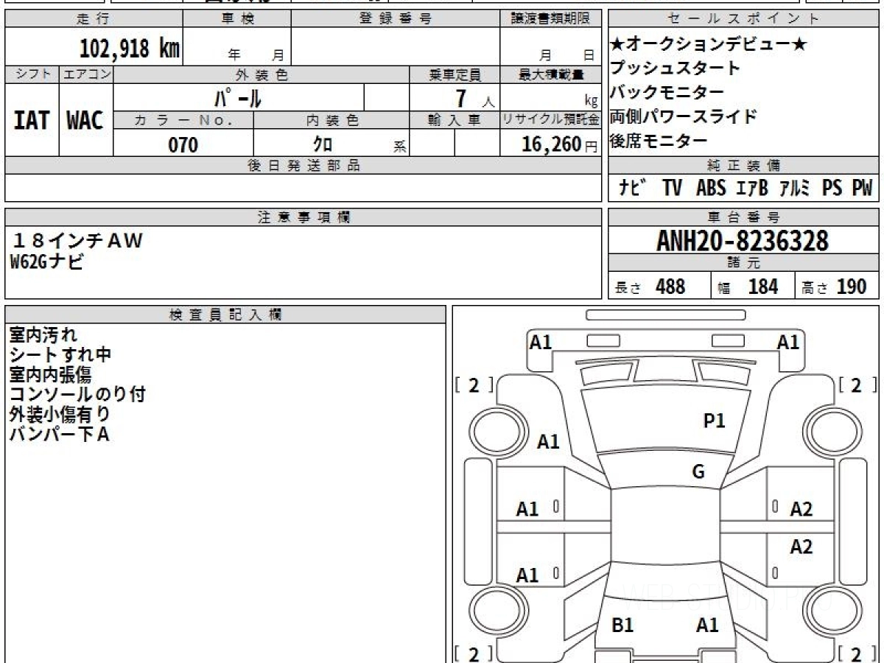Click the バックモニター sales point
This screenshot has width=884, height=663.
[667, 92]
